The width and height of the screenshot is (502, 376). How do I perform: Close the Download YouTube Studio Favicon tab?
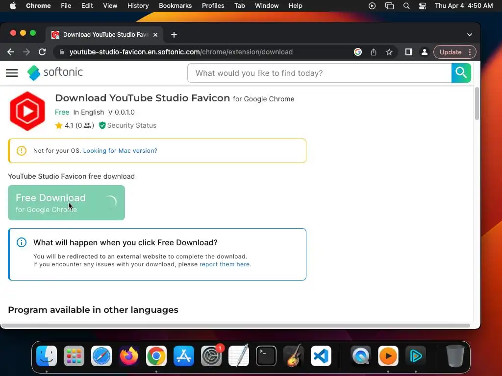155,35
